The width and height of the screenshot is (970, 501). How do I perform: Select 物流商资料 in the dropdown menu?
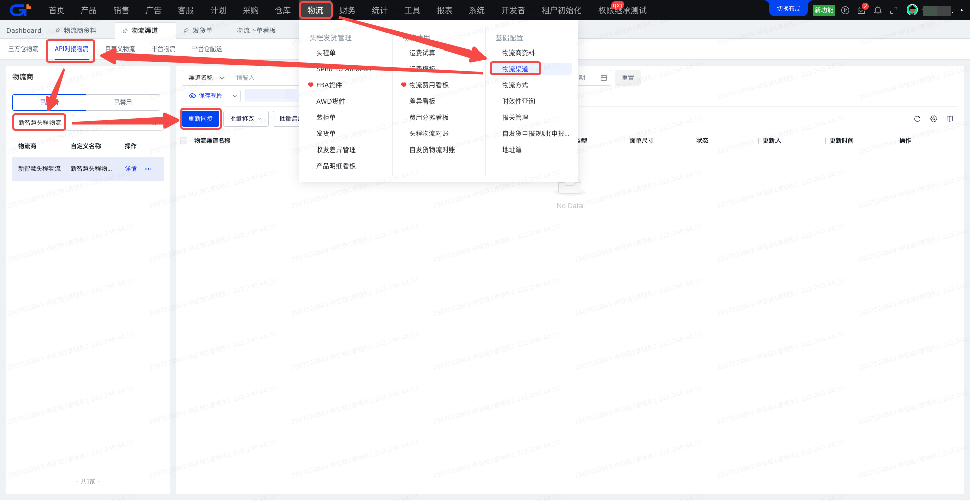click(x=518, y=53)
